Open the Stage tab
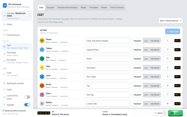 point(83,7)
